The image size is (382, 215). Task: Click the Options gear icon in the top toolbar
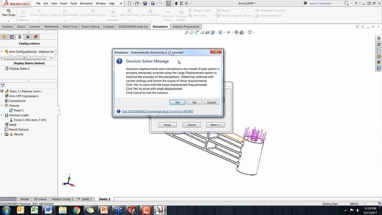click(x=186, y=4)
